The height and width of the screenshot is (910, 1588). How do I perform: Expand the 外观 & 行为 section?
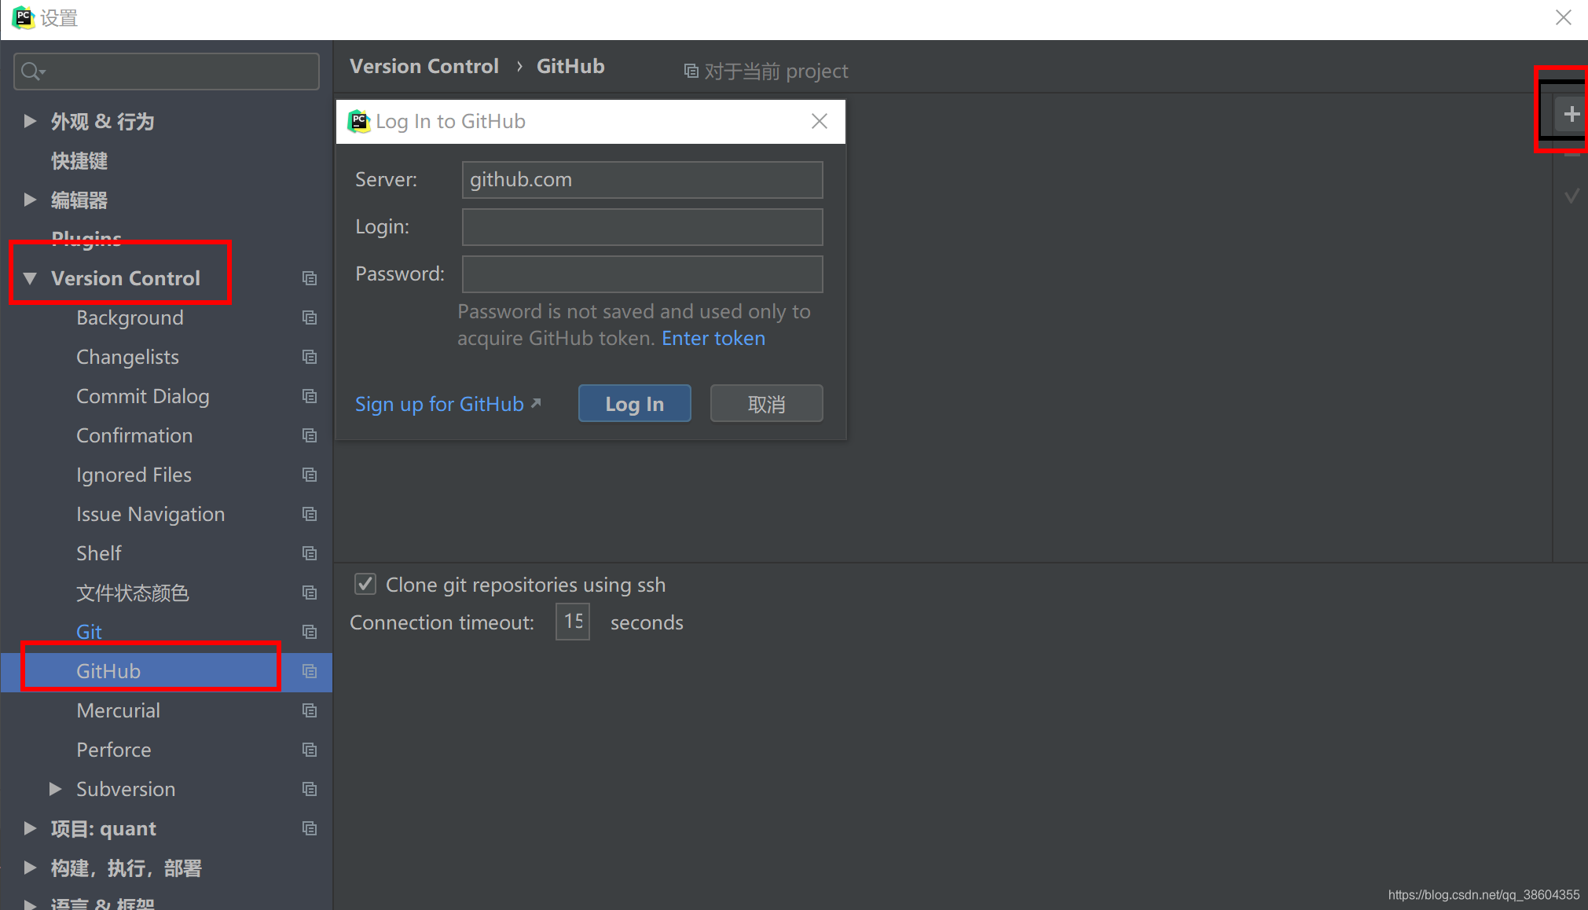(30, 121)
